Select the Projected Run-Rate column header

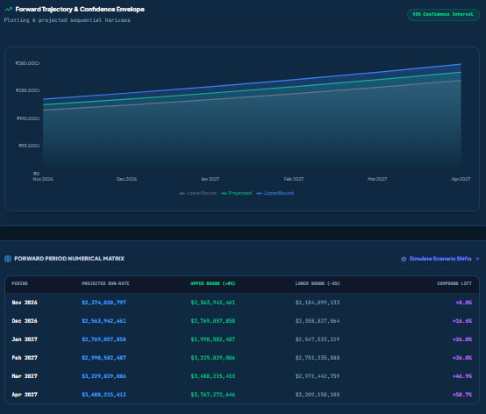coord(105,283)
